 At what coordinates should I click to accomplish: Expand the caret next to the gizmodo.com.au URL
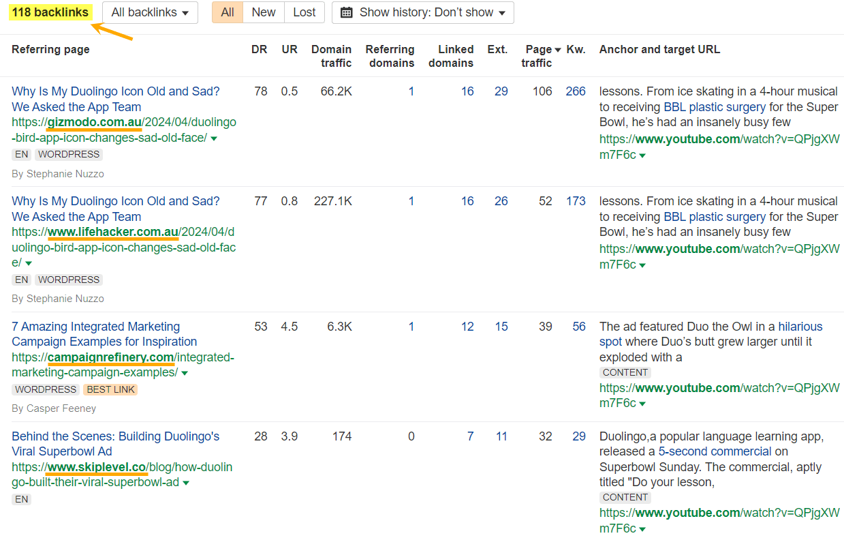(x=214, y=138)
